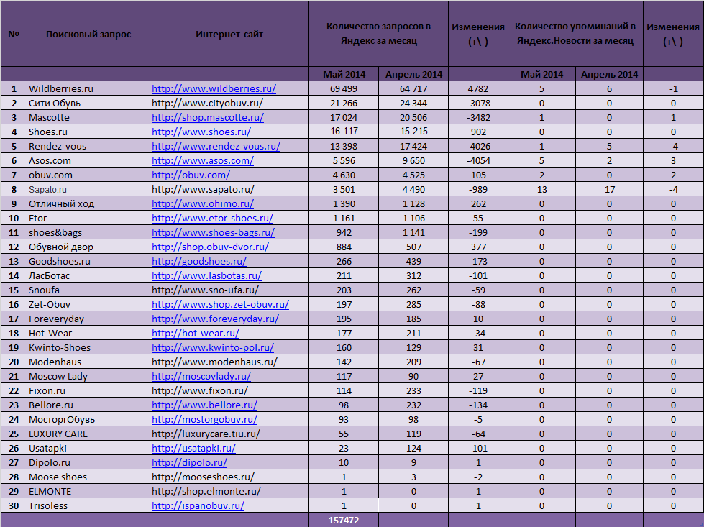704x527 pixels.
Task: Click 'Количество упоминаний в Яндекс.Новости' header
Action: (x=575, y=34)
